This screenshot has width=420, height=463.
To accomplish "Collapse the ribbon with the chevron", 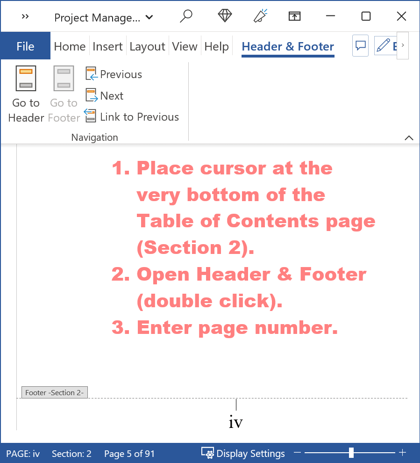I will [409, 137].
